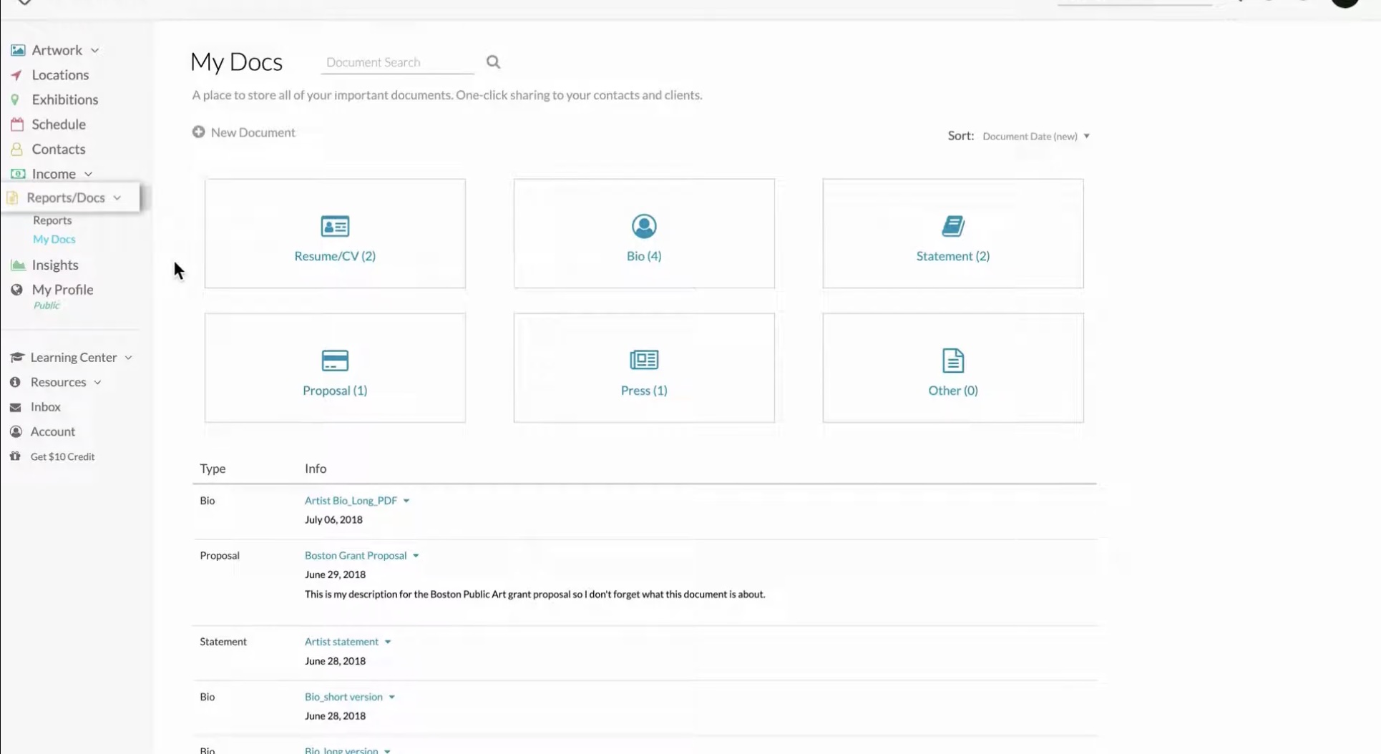Viewport: 1381px width, 754px height.
Task: Open Boston Grant Proposal document link
Action: [356, 556]
